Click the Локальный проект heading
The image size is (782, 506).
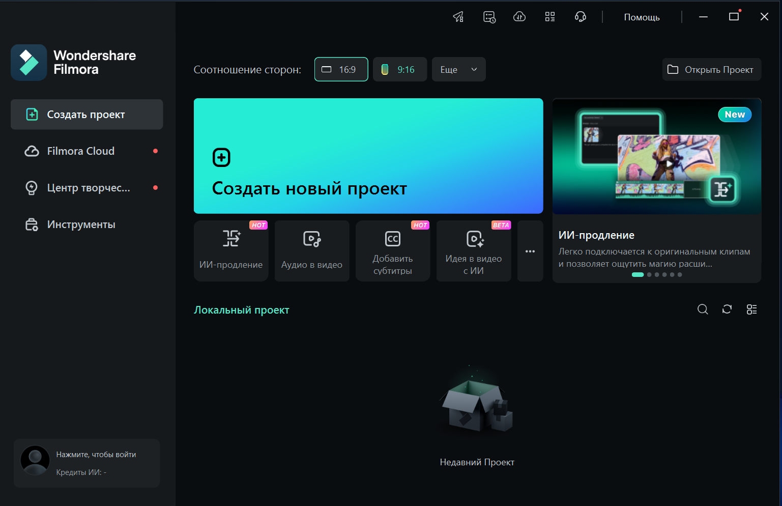pyautogui.click(x=242, y=310)
